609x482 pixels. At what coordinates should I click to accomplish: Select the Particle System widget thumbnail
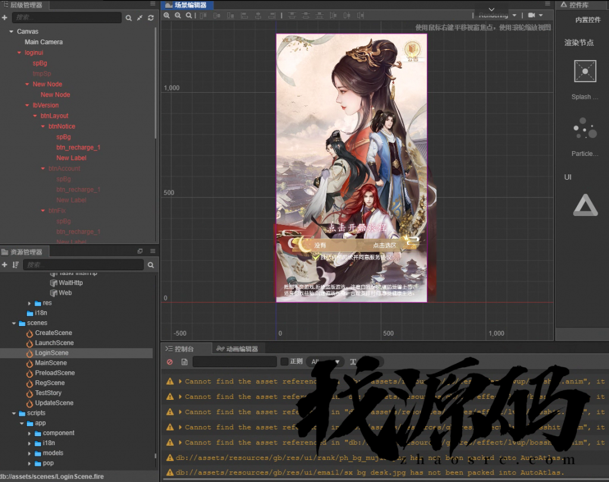tap(585, 129)
